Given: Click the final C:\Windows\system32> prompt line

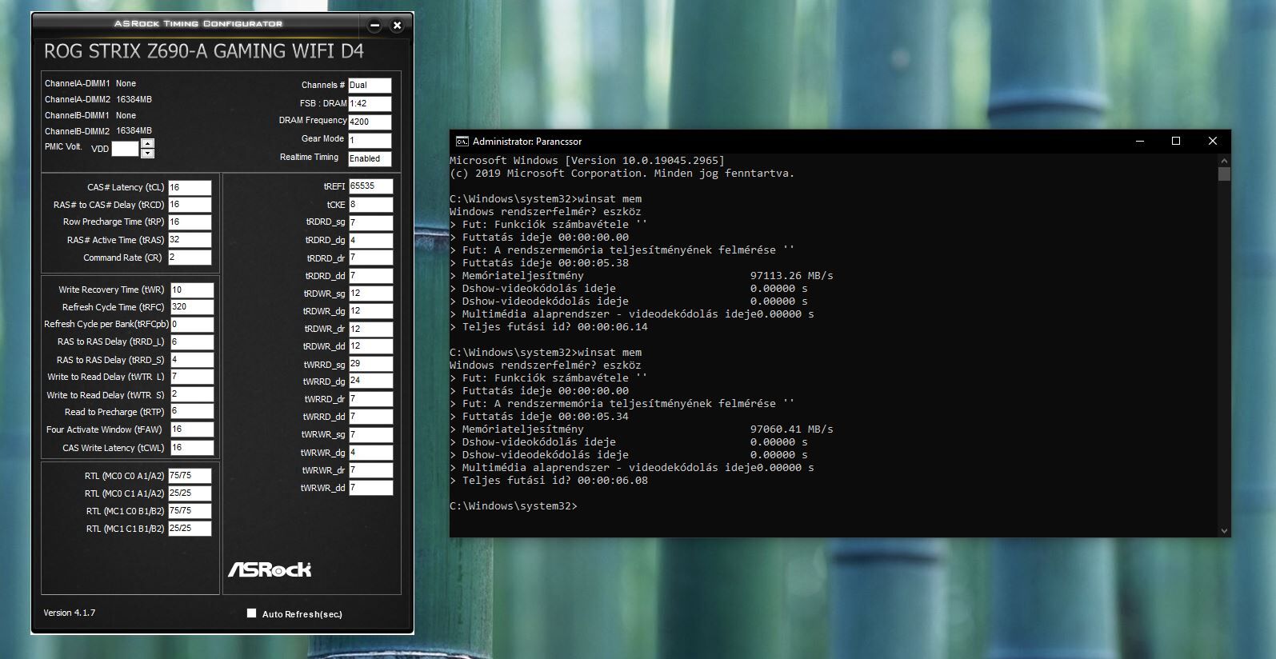Looking at the screenshot, I should (513, 506).
